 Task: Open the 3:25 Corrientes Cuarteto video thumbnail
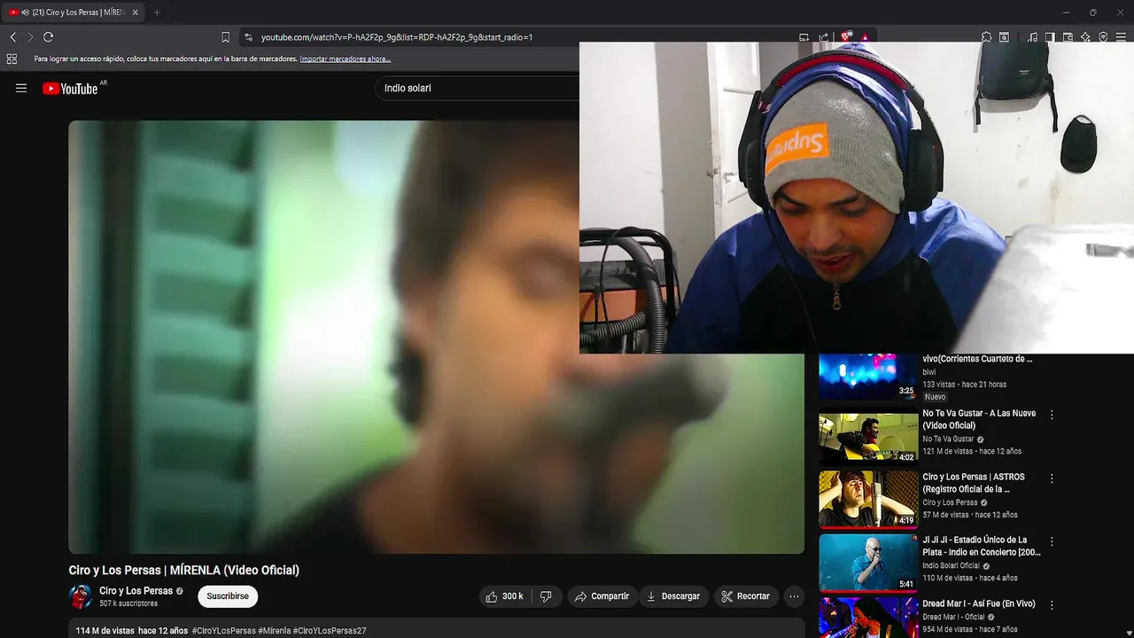pos(868,376)
